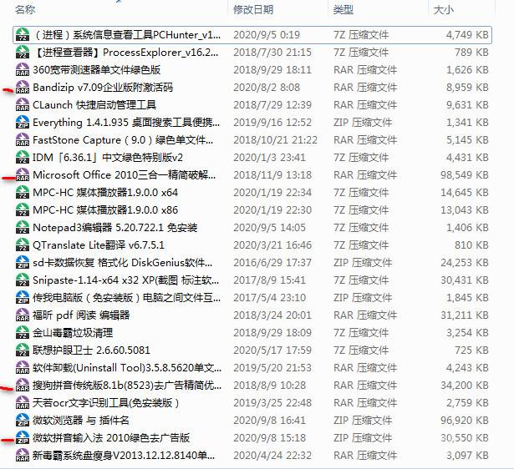Sort by the 大小 column header
This screenshot has width=514, height=469.
(443, 10)
